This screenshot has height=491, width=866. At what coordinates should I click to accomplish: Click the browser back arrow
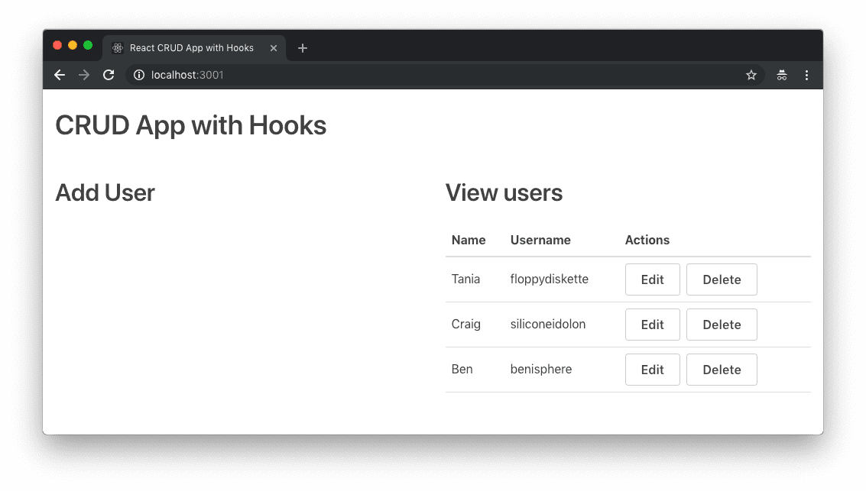click(60, 75)
